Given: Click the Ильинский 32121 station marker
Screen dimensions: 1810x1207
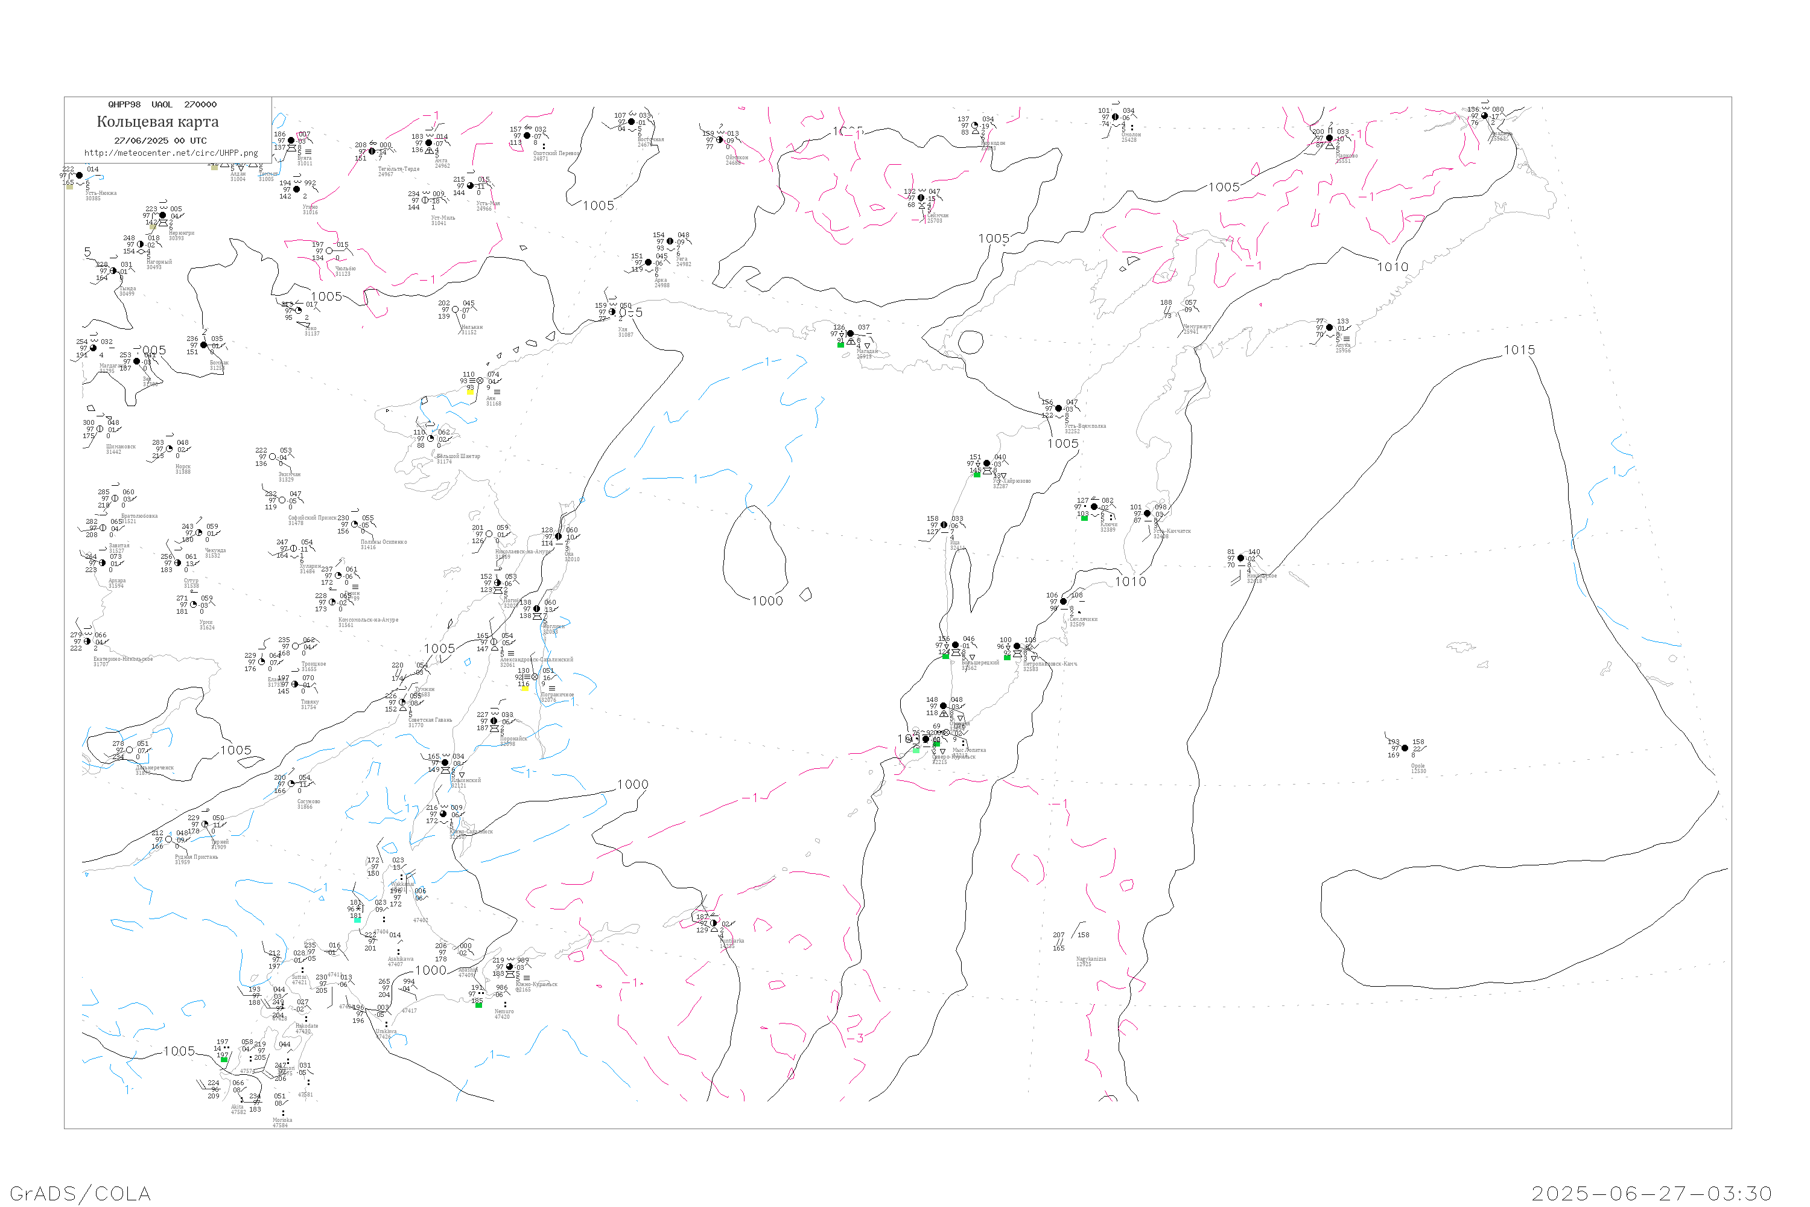Looking at the screenshot, I should pyautogui.click(x=445, y=763).
